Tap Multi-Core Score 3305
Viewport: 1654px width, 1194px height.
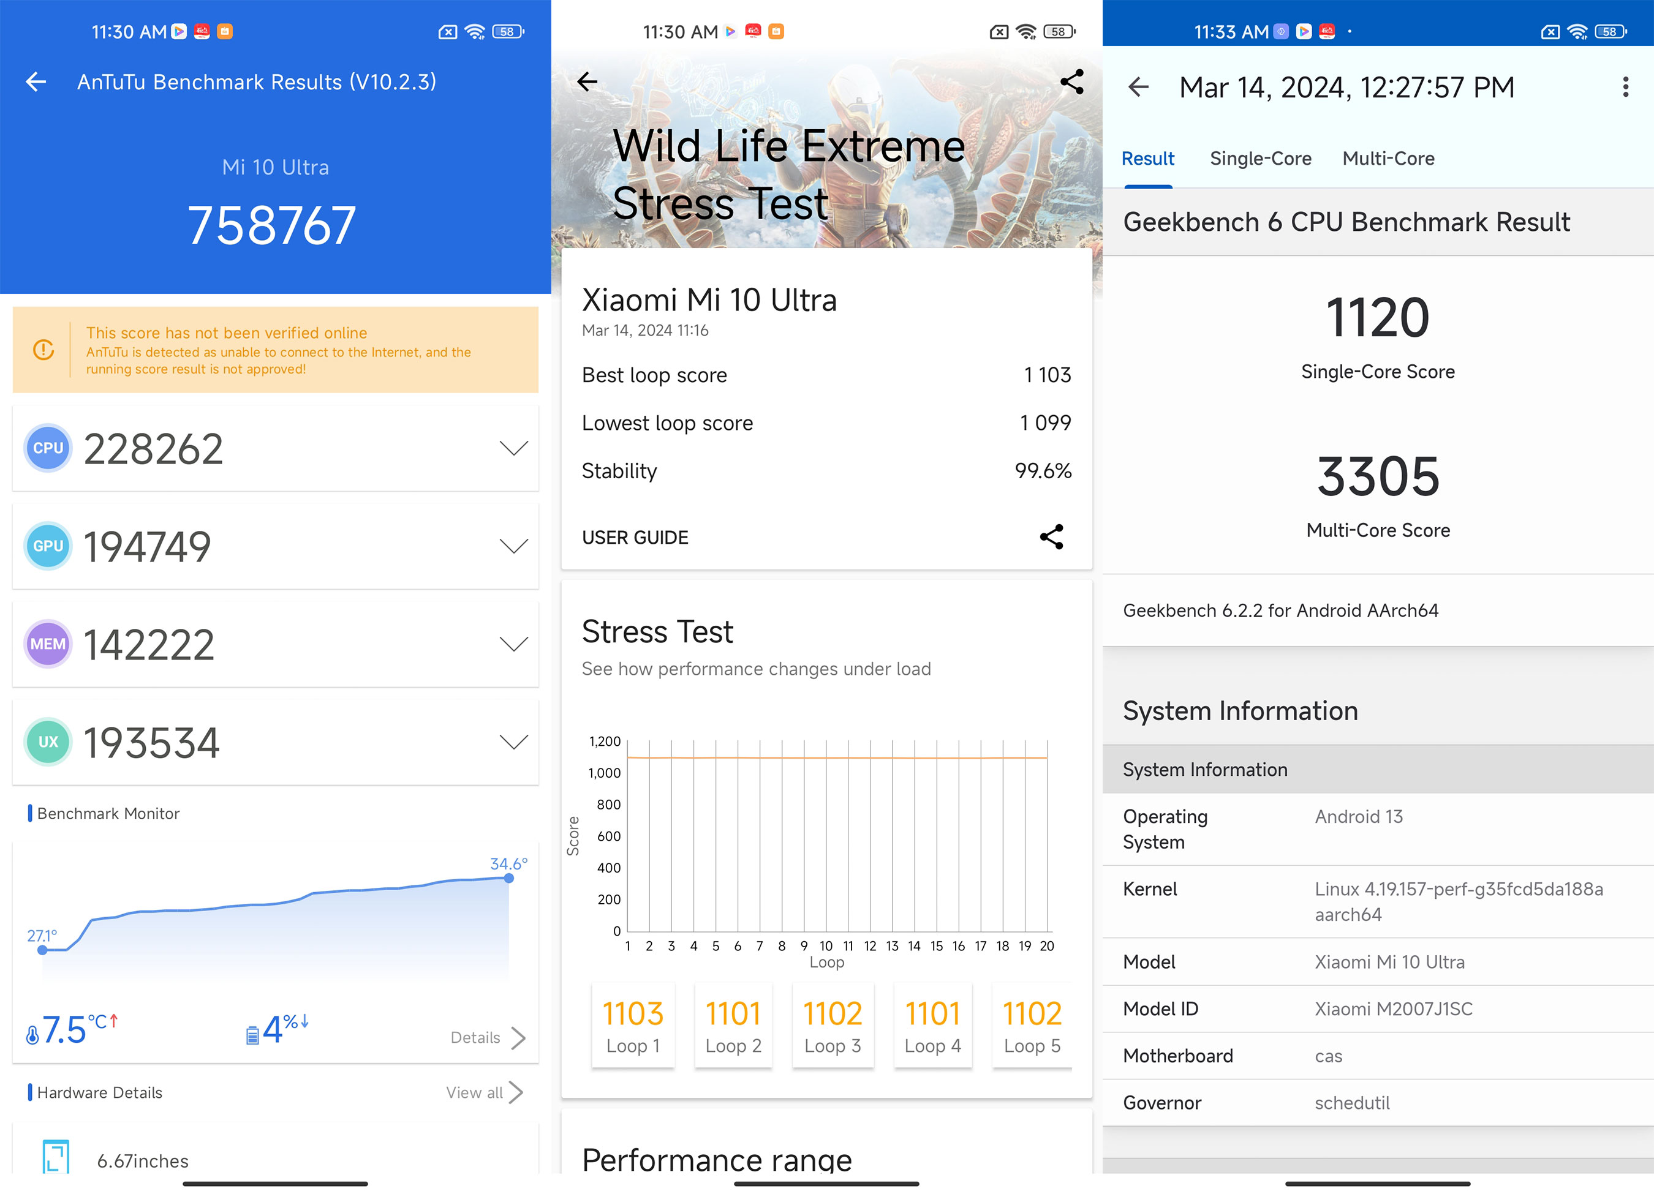[x=1378, y=496]
